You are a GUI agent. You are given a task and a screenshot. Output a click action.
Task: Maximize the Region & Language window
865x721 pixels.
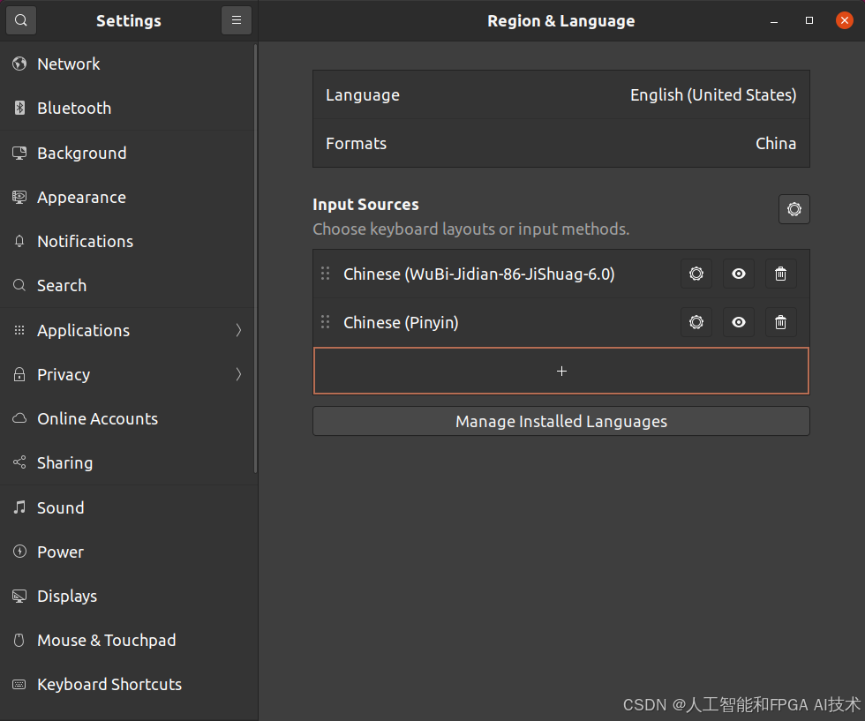coord(809,20)
